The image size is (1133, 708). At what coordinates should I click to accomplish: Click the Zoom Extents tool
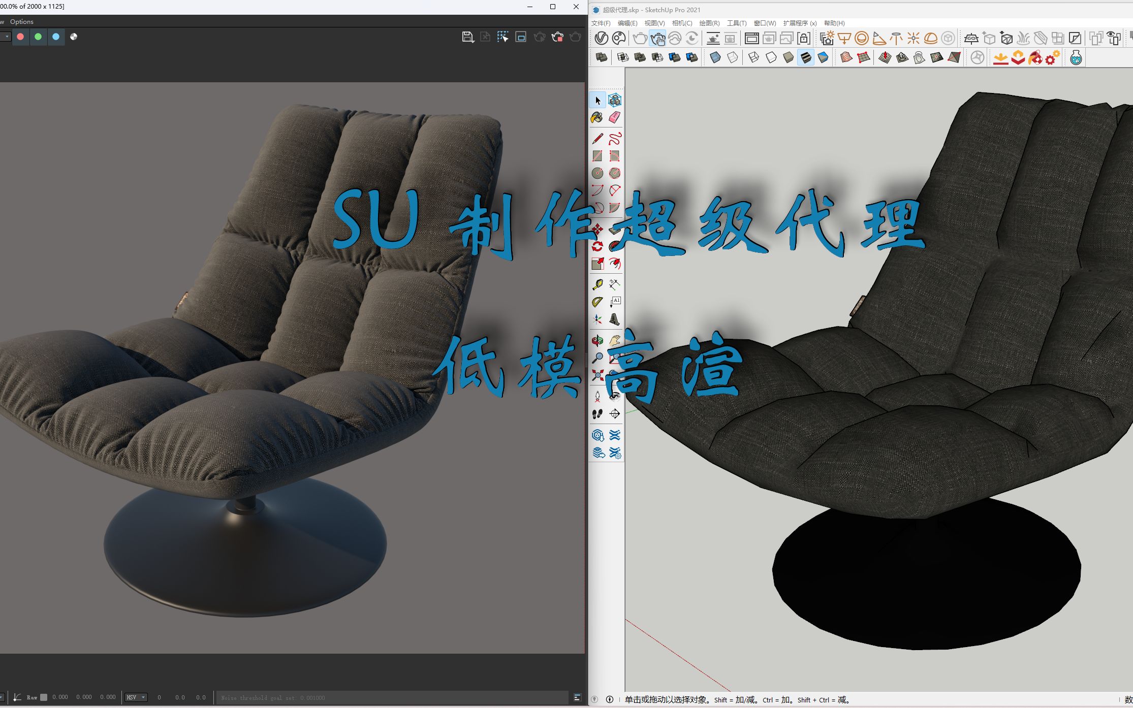(x=597, y=375)
